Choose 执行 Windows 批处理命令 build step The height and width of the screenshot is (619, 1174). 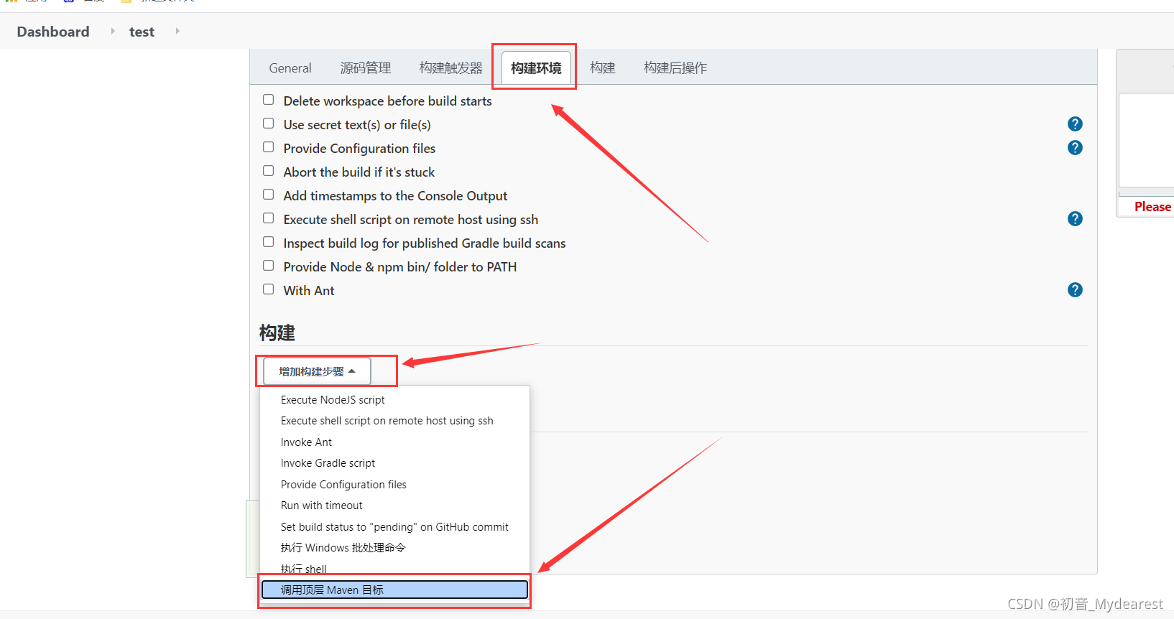(x=394, y=548)
